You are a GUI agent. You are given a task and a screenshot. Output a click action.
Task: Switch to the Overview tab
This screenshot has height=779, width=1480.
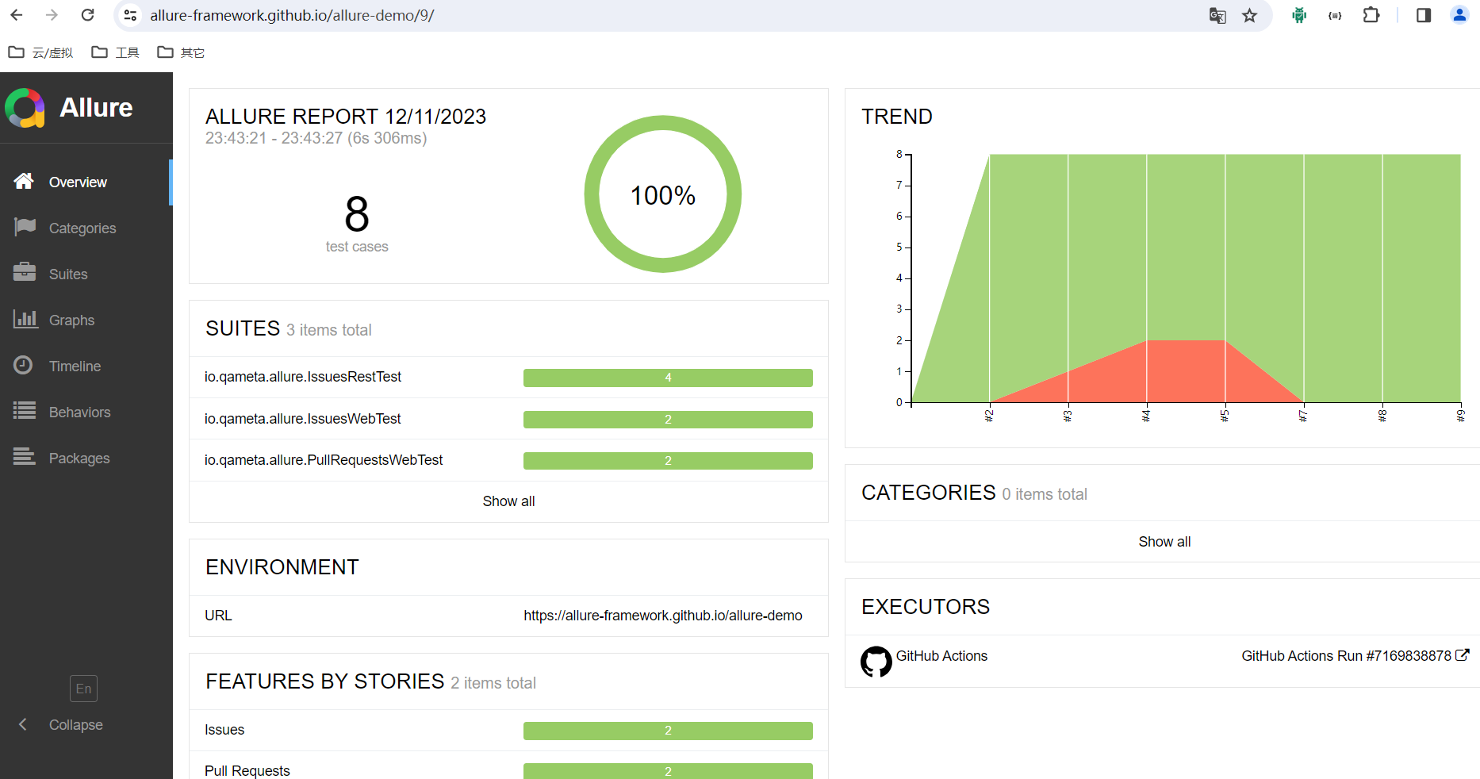(86, 182)
